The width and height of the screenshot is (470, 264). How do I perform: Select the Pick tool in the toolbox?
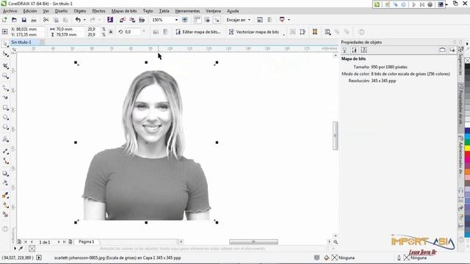[x=5, y=44]
